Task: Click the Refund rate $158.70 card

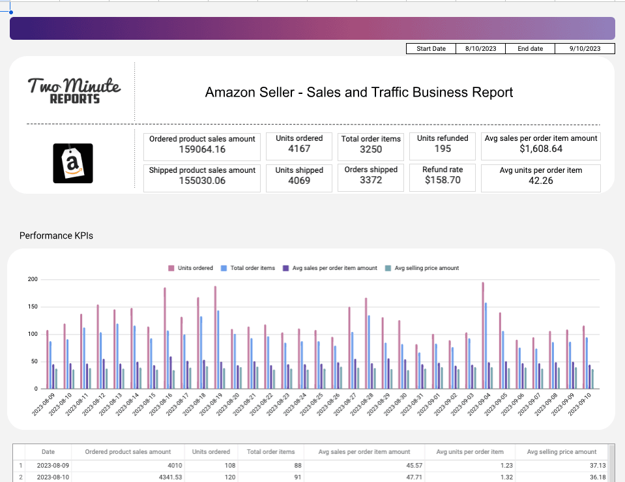Action: [443, 177]
